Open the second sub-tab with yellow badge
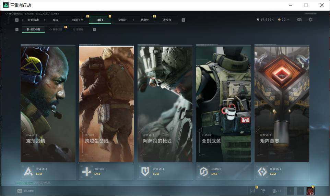330x196 pixels. 56,29
